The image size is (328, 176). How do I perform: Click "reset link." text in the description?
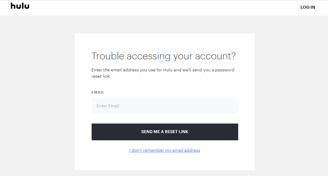point(101,76)
